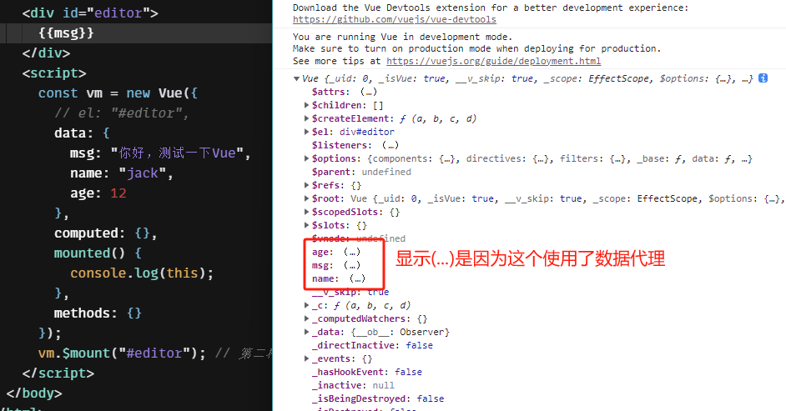Invoke the name property getter ellipsis
Viewport: 786px width, 411px height.
[357, 278]
